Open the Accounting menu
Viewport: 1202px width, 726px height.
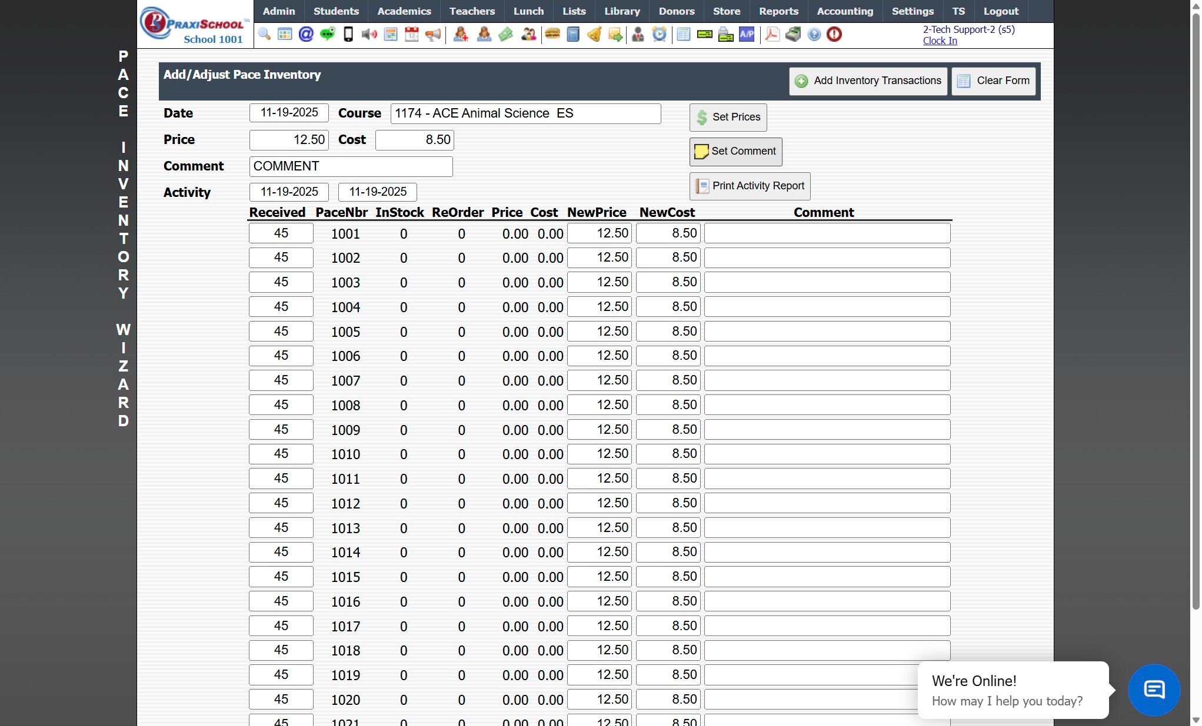click(x=845, y=11)
